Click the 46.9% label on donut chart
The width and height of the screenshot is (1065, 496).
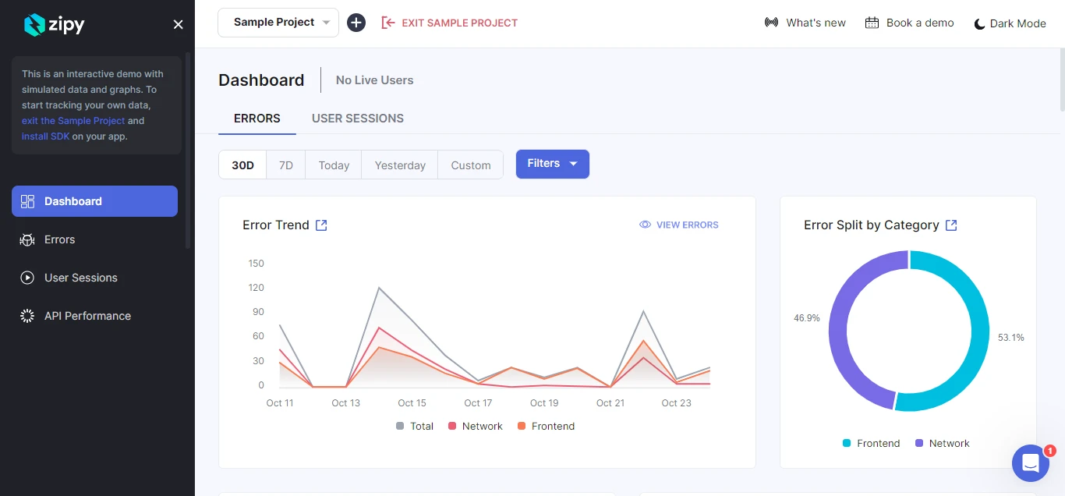(807, 318)
